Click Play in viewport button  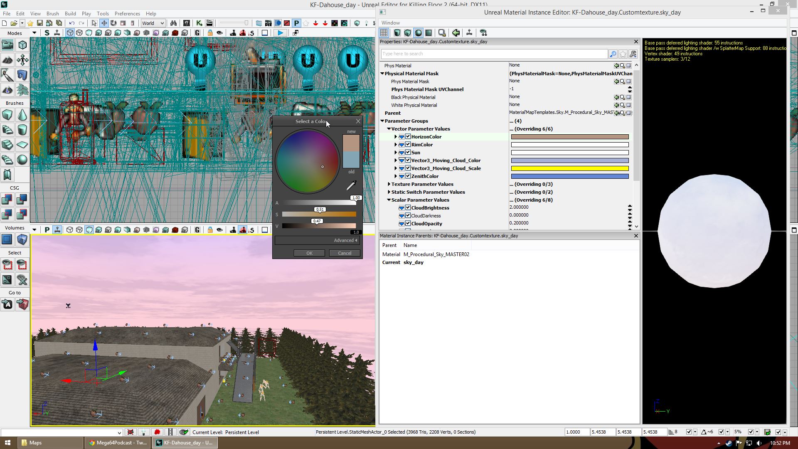point(281,33)
